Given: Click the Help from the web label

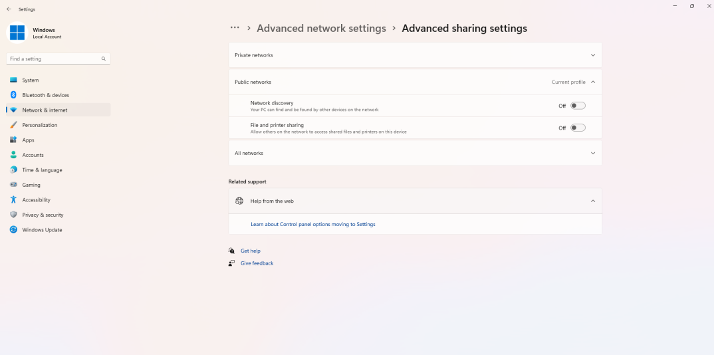Looking at the screenshot, I should point(272,201).
